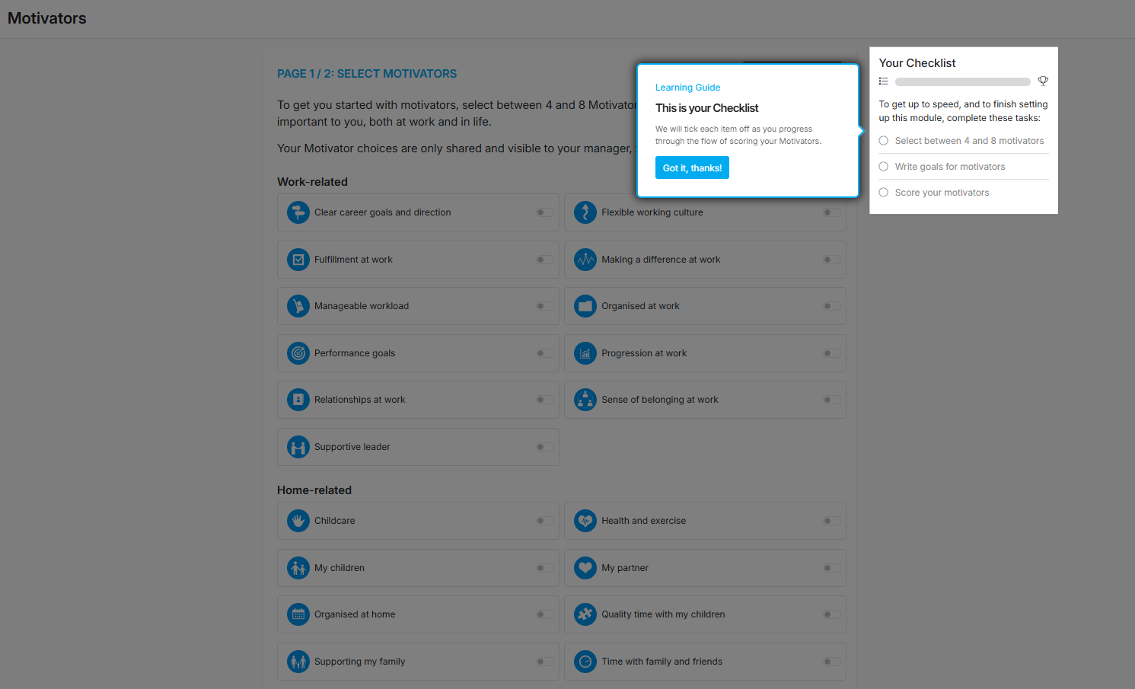Click the Health and exercise heart icon
Viewport: 1135px width, 689px height.
(585, 521)
